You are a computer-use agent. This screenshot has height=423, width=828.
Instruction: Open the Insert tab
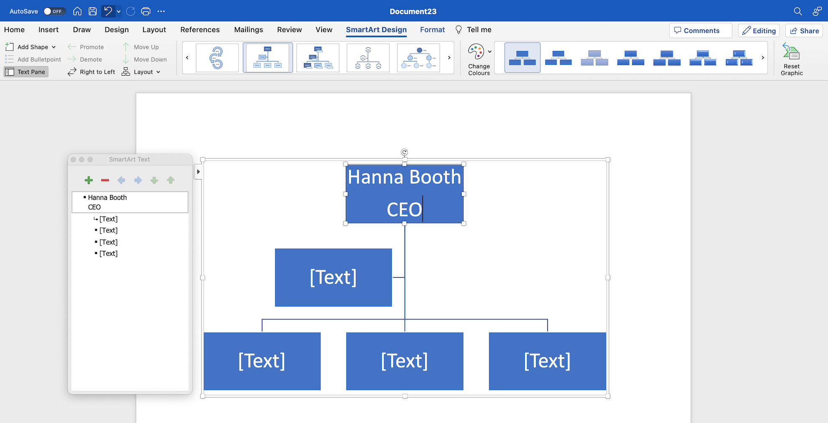[49, 30]
